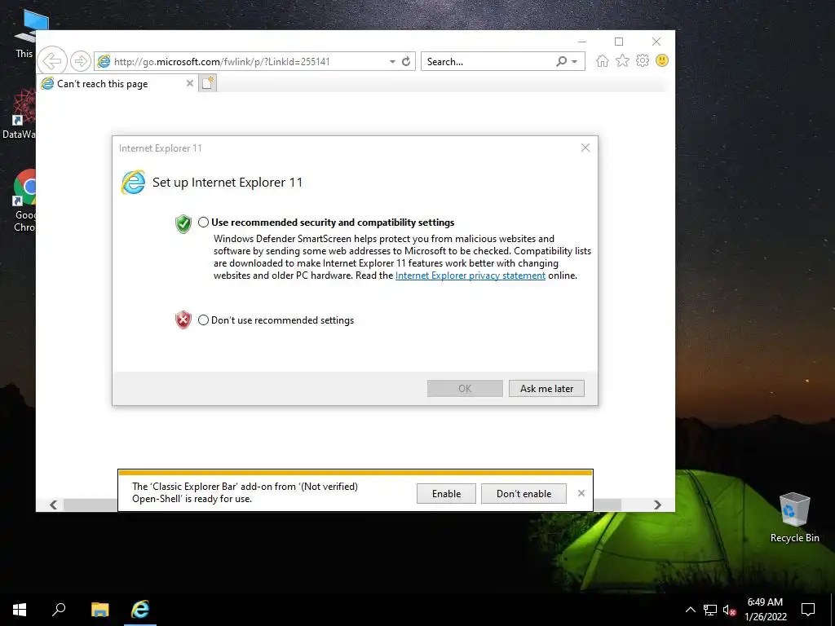This screenshot has height=626, width=835.
Task: Go forward with the IE forward arrow
Action: (x=81, y=61)
